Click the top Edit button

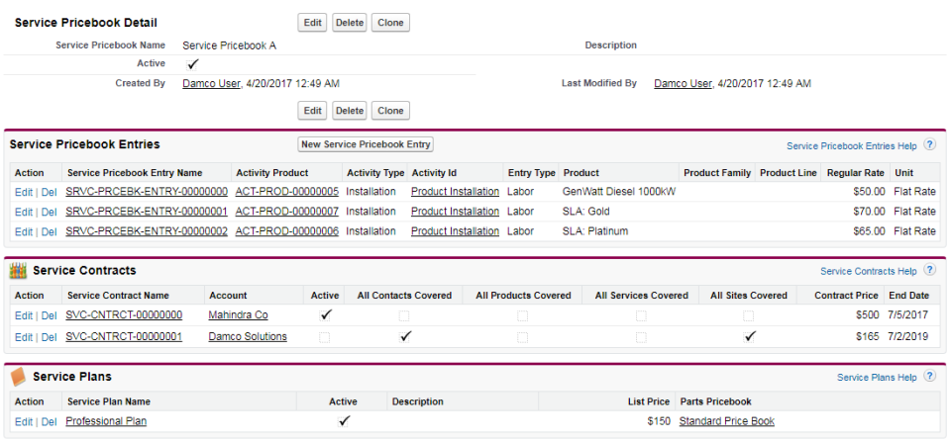(313, 23)
